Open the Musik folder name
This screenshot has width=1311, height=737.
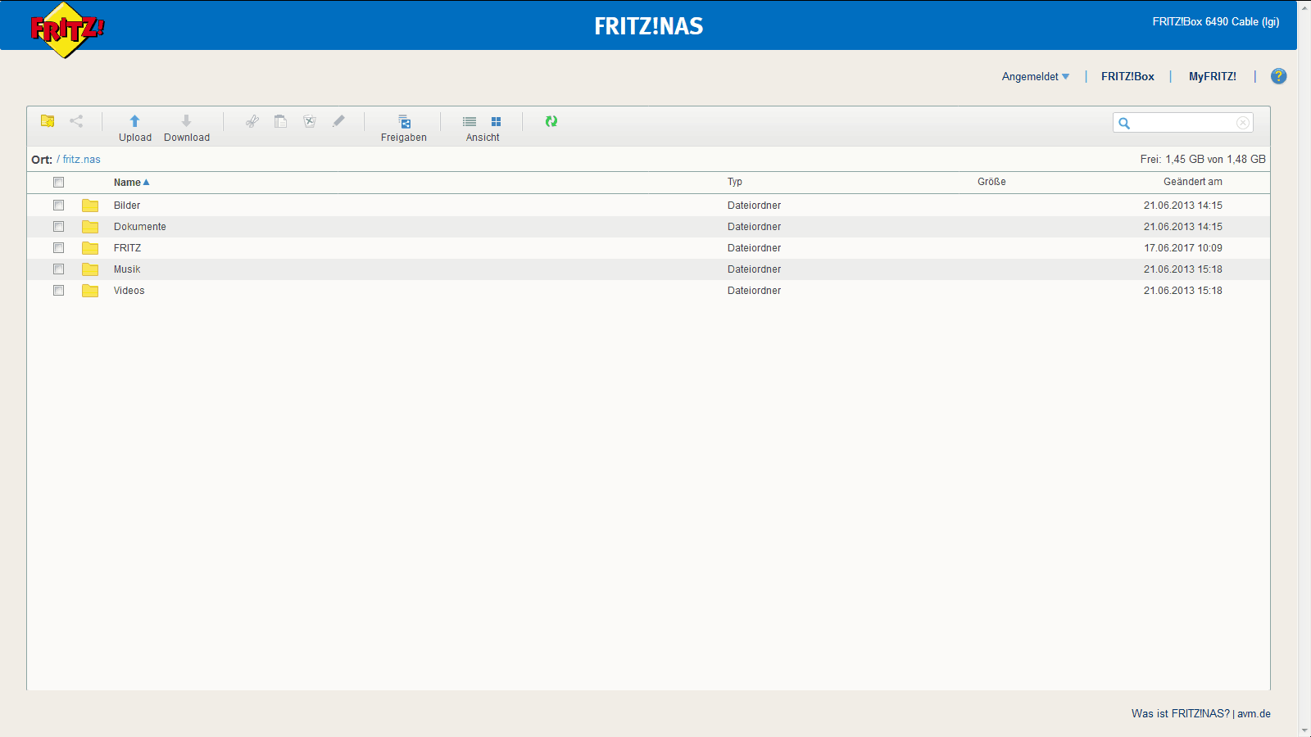pos(127,269)
